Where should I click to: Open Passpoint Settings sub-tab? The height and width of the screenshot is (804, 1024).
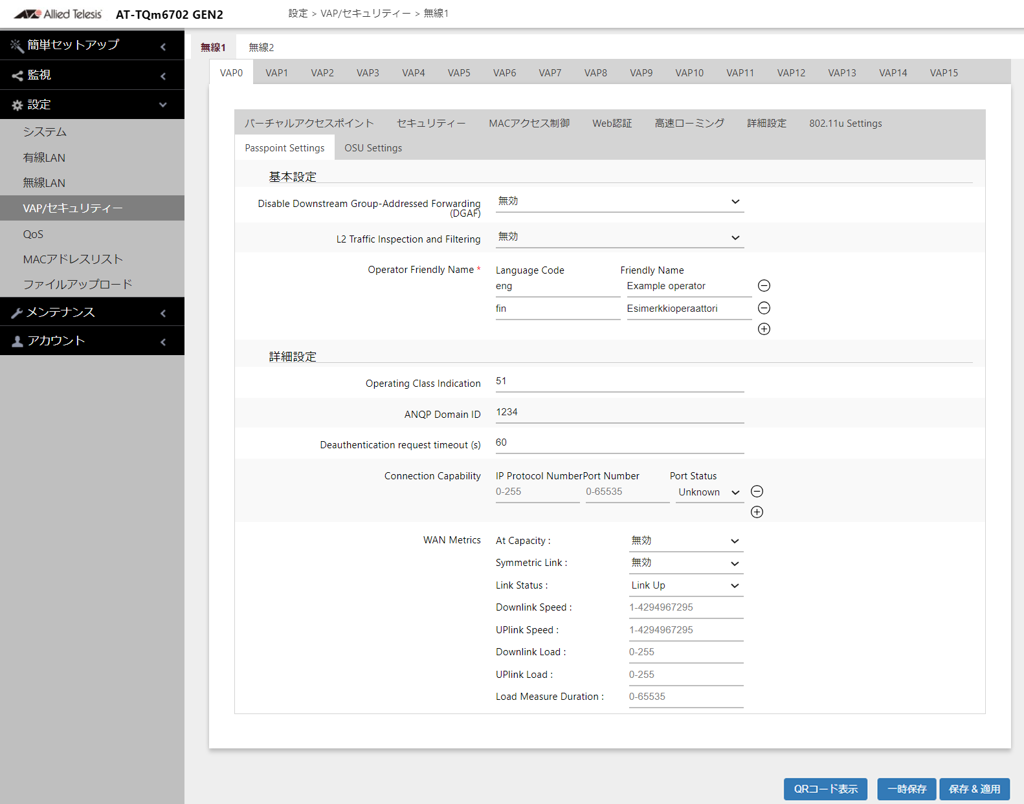pyautogui.click(x=285, y=148)
